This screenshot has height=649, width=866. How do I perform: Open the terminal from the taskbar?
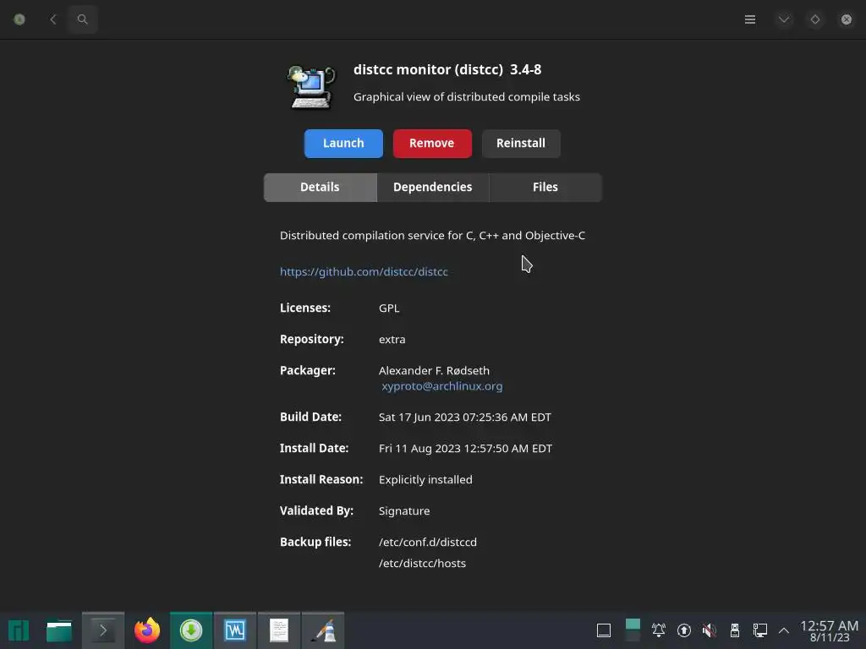pos(103,630)
